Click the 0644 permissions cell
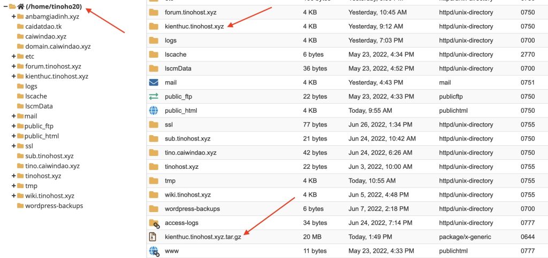 click(x=527, y=237)
